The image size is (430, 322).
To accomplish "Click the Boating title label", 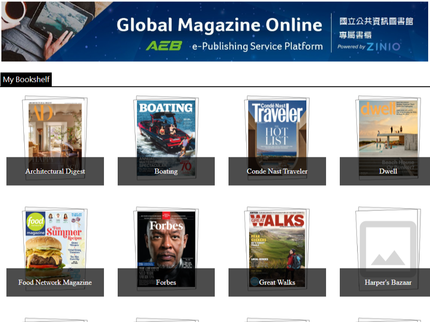I will 166,172.
